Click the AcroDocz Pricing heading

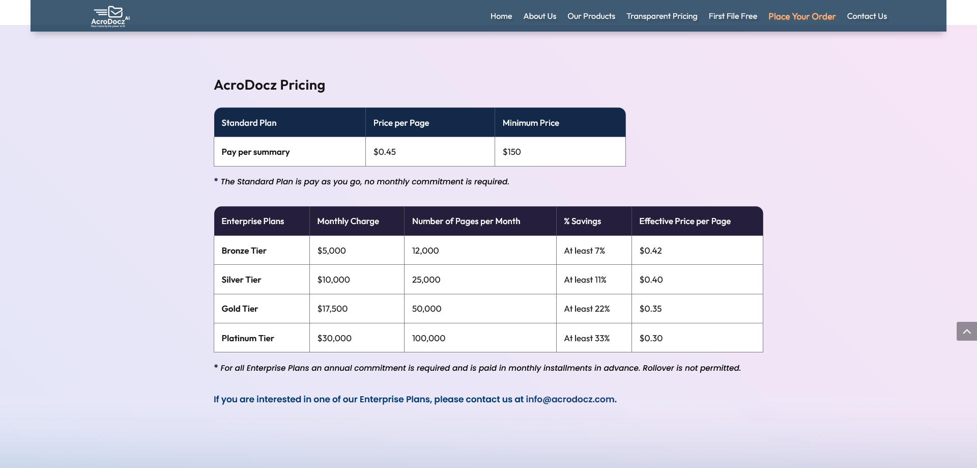pos(269,85)
